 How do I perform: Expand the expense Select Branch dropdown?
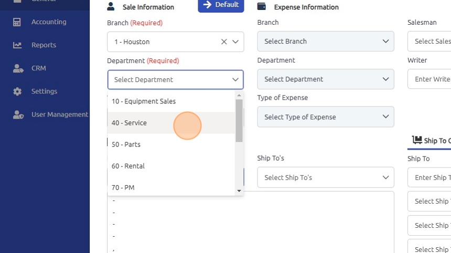tap(325, 41)
